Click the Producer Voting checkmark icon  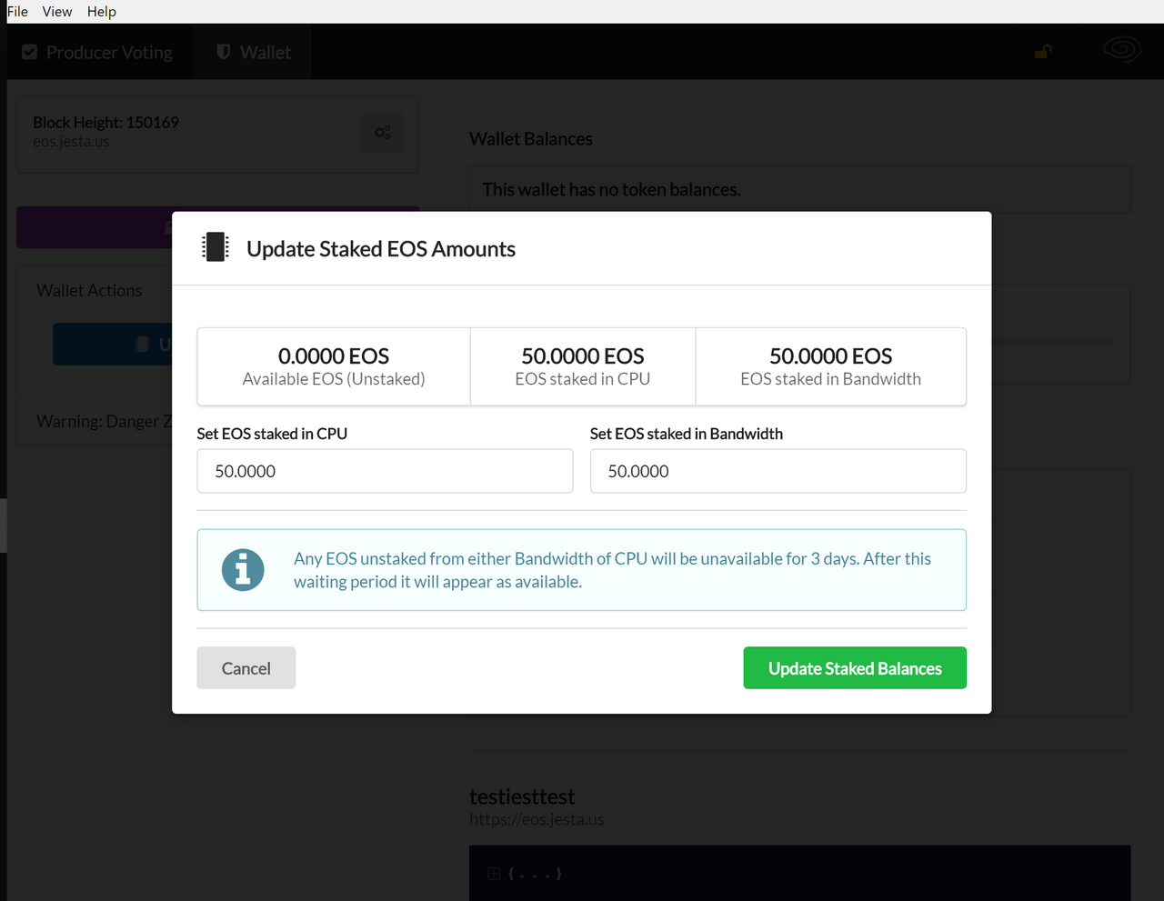[x=30, y=53]
